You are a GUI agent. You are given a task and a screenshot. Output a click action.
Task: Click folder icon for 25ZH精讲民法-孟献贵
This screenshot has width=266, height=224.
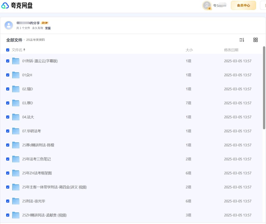(x=16, y=215)
